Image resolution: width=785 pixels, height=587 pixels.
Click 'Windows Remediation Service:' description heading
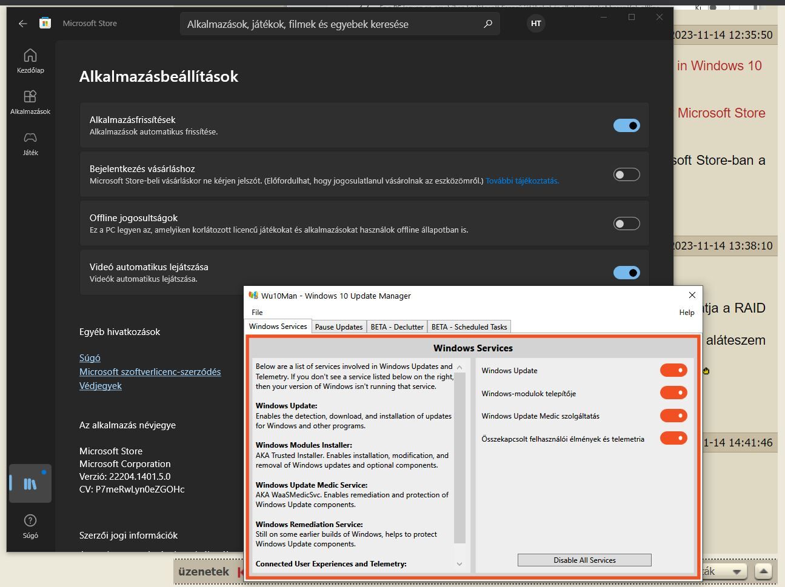309,525
